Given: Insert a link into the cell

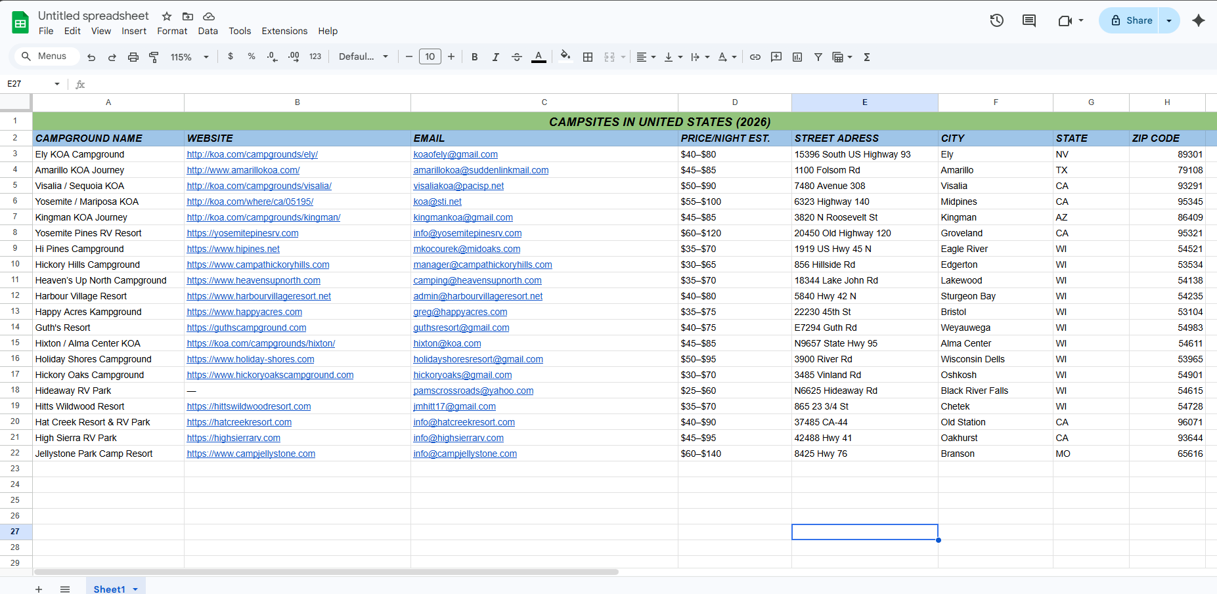Looking at the screenshot, I should tap(755, 57).
